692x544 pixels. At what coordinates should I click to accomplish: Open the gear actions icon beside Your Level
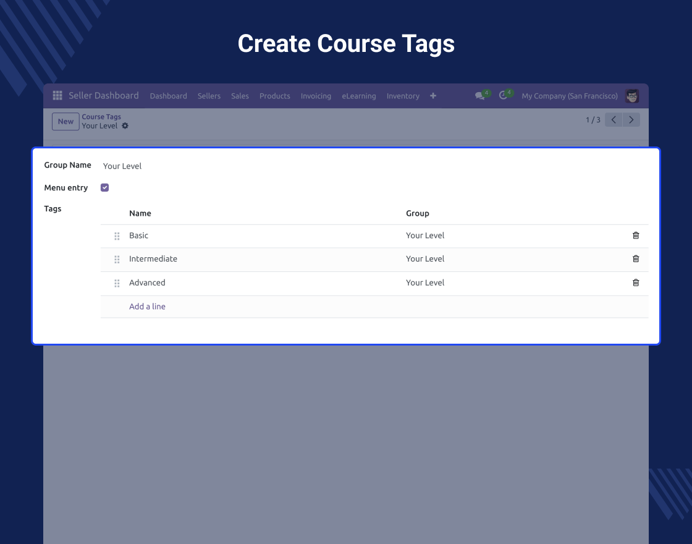125,126
